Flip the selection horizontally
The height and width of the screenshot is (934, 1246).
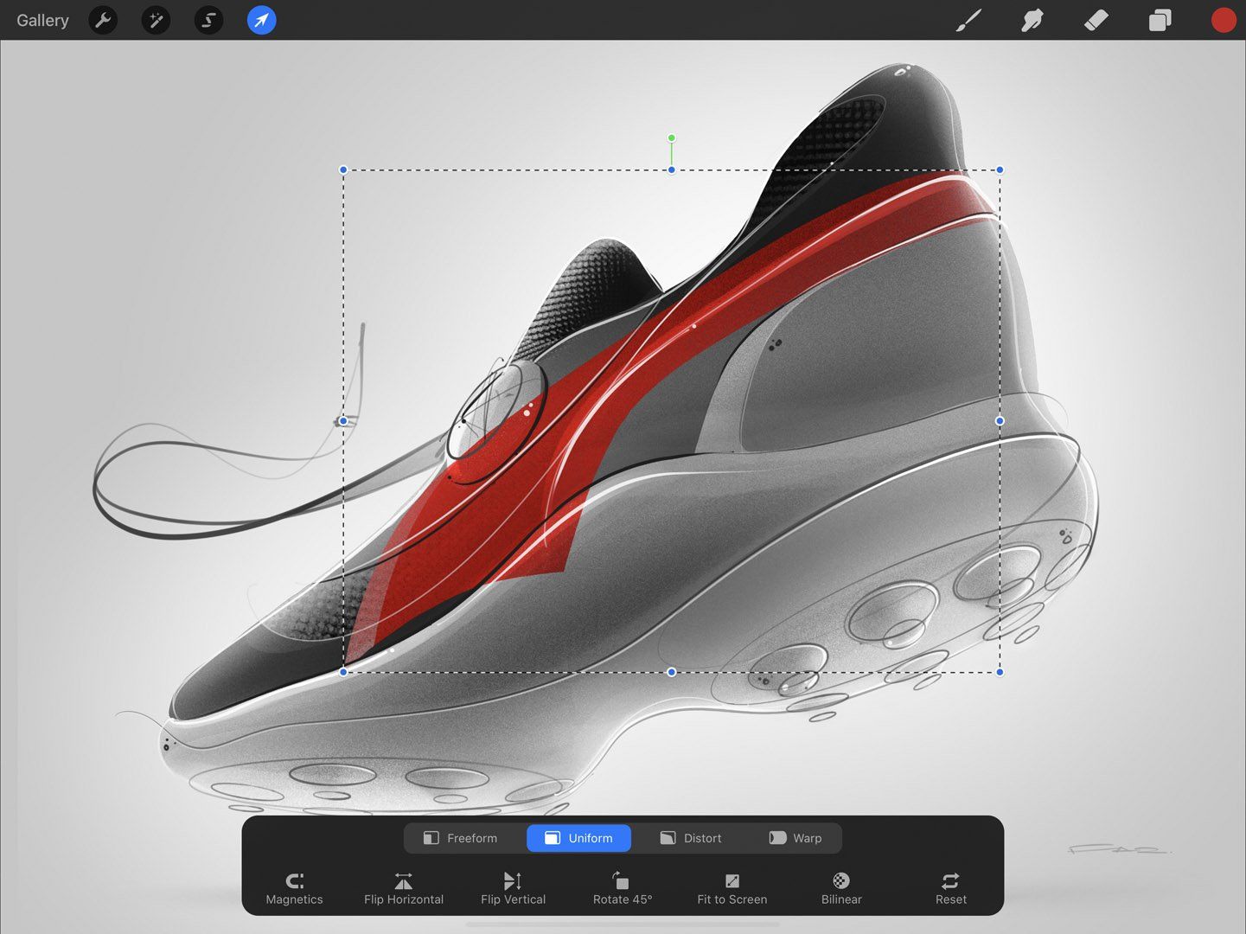click(404, 888)
